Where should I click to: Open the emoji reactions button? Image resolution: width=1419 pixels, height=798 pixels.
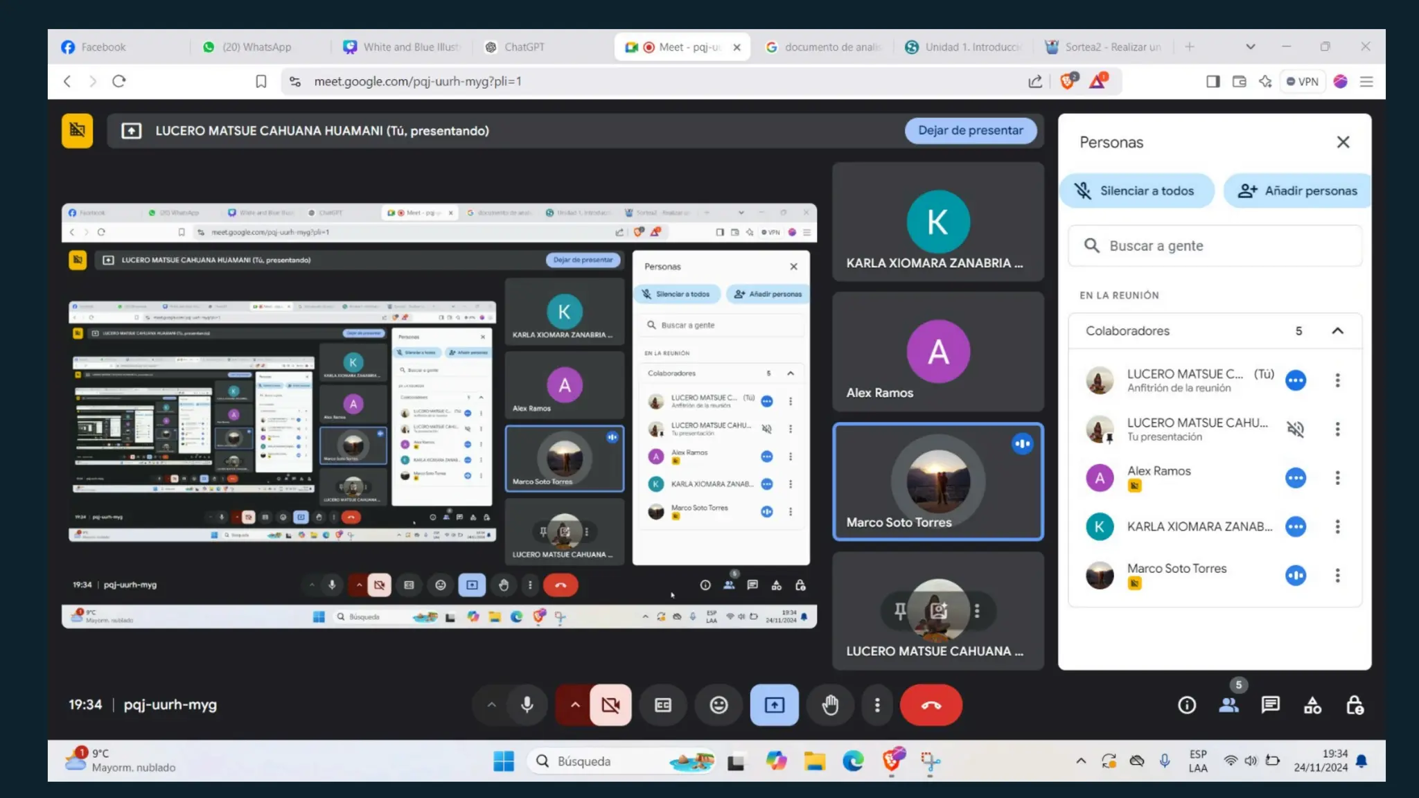719,705
